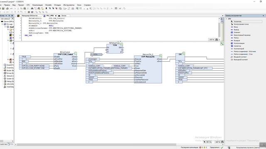This screenshot has height=149, width=266.
Task: Click the 9600 baudrate input box
Action: [24, 61]
